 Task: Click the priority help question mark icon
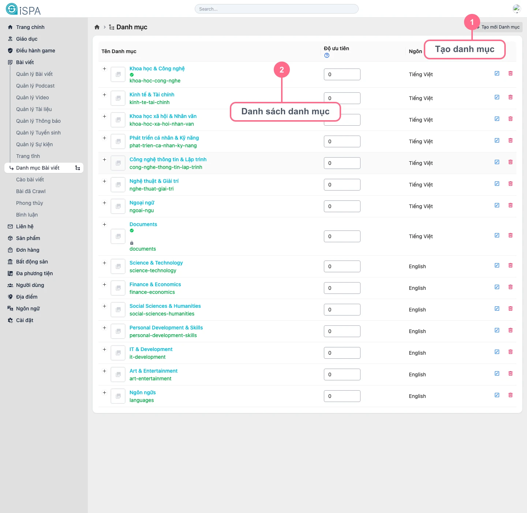pyautogui.click(x=327, y=55)
